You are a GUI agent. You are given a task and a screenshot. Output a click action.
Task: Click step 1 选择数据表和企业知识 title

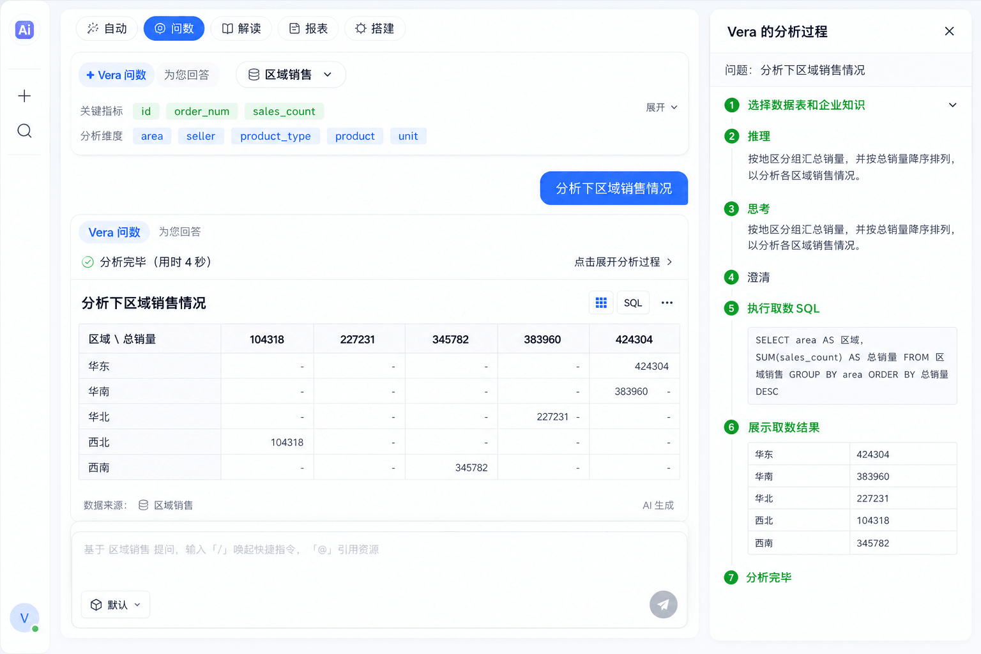pos(806,105)
